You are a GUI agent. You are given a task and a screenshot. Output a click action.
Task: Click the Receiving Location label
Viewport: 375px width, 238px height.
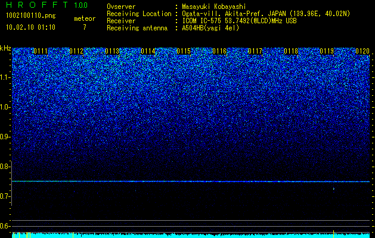pos(139,14)
